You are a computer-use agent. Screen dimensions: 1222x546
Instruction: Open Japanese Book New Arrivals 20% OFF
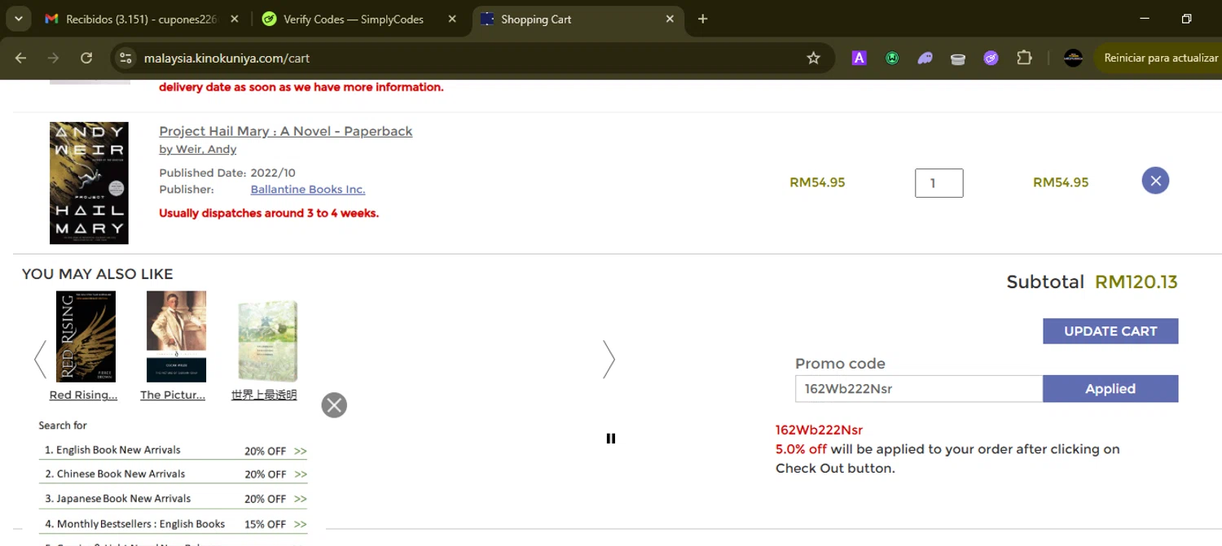click(174, 499)
